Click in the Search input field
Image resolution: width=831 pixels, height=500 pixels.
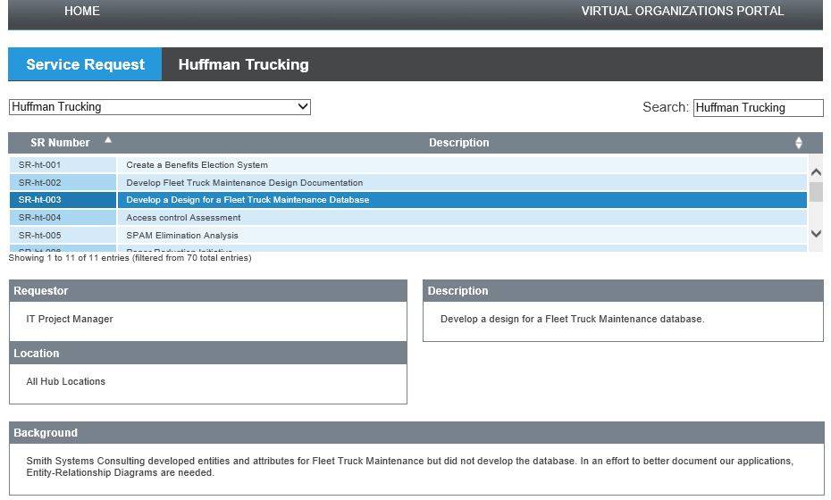pos(758,107)
